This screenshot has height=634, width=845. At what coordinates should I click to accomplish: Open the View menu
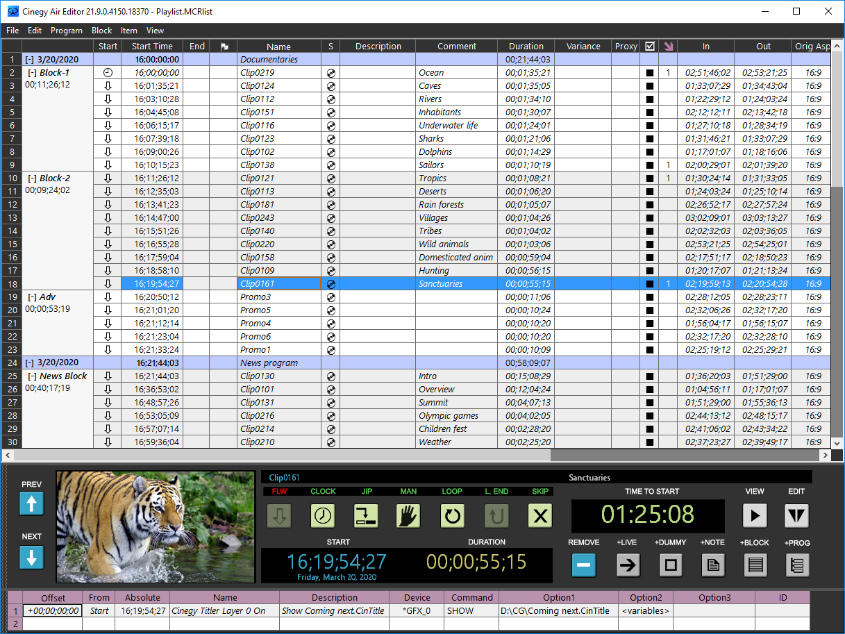point(155,31)
